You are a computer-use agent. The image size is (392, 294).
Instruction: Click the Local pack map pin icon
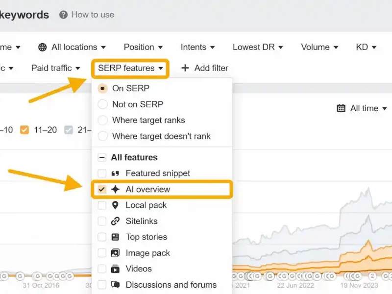tap(116, 205)
